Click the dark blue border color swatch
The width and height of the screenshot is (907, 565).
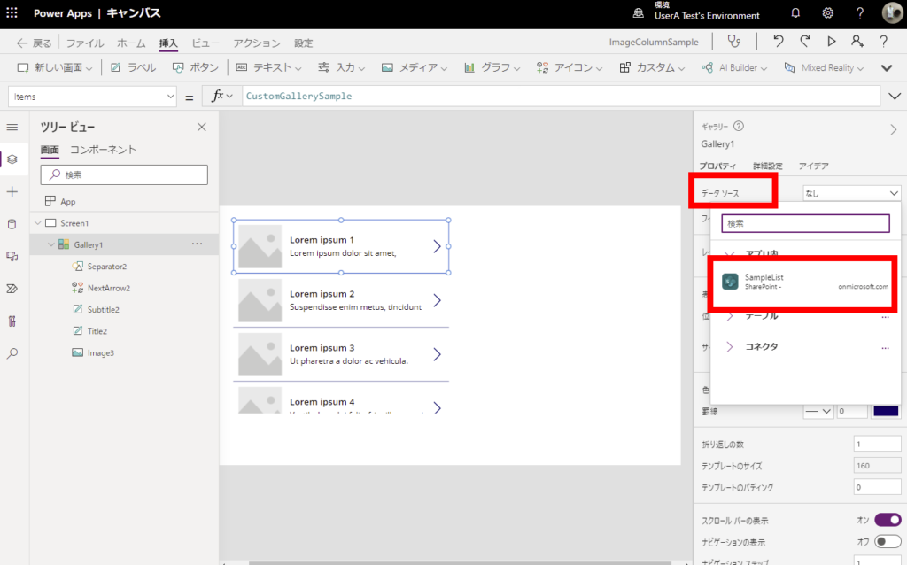tap(886, 411)
